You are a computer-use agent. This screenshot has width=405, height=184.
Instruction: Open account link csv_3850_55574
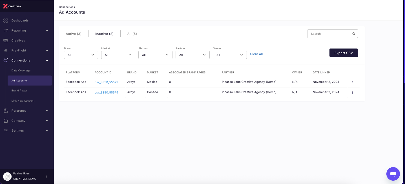tap(106, 92)
